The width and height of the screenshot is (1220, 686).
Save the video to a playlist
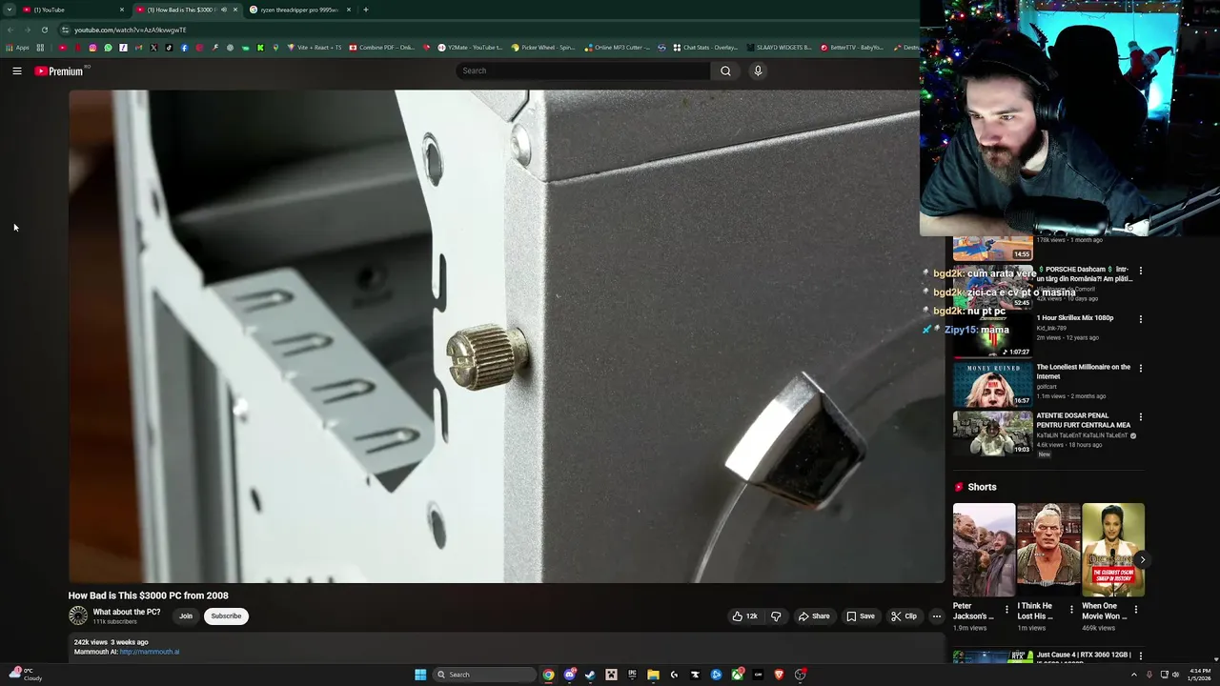(861, 616)
